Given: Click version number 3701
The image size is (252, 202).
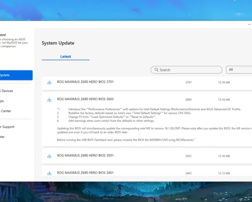Looking at the screenshot, I should (x=188, y=82).
